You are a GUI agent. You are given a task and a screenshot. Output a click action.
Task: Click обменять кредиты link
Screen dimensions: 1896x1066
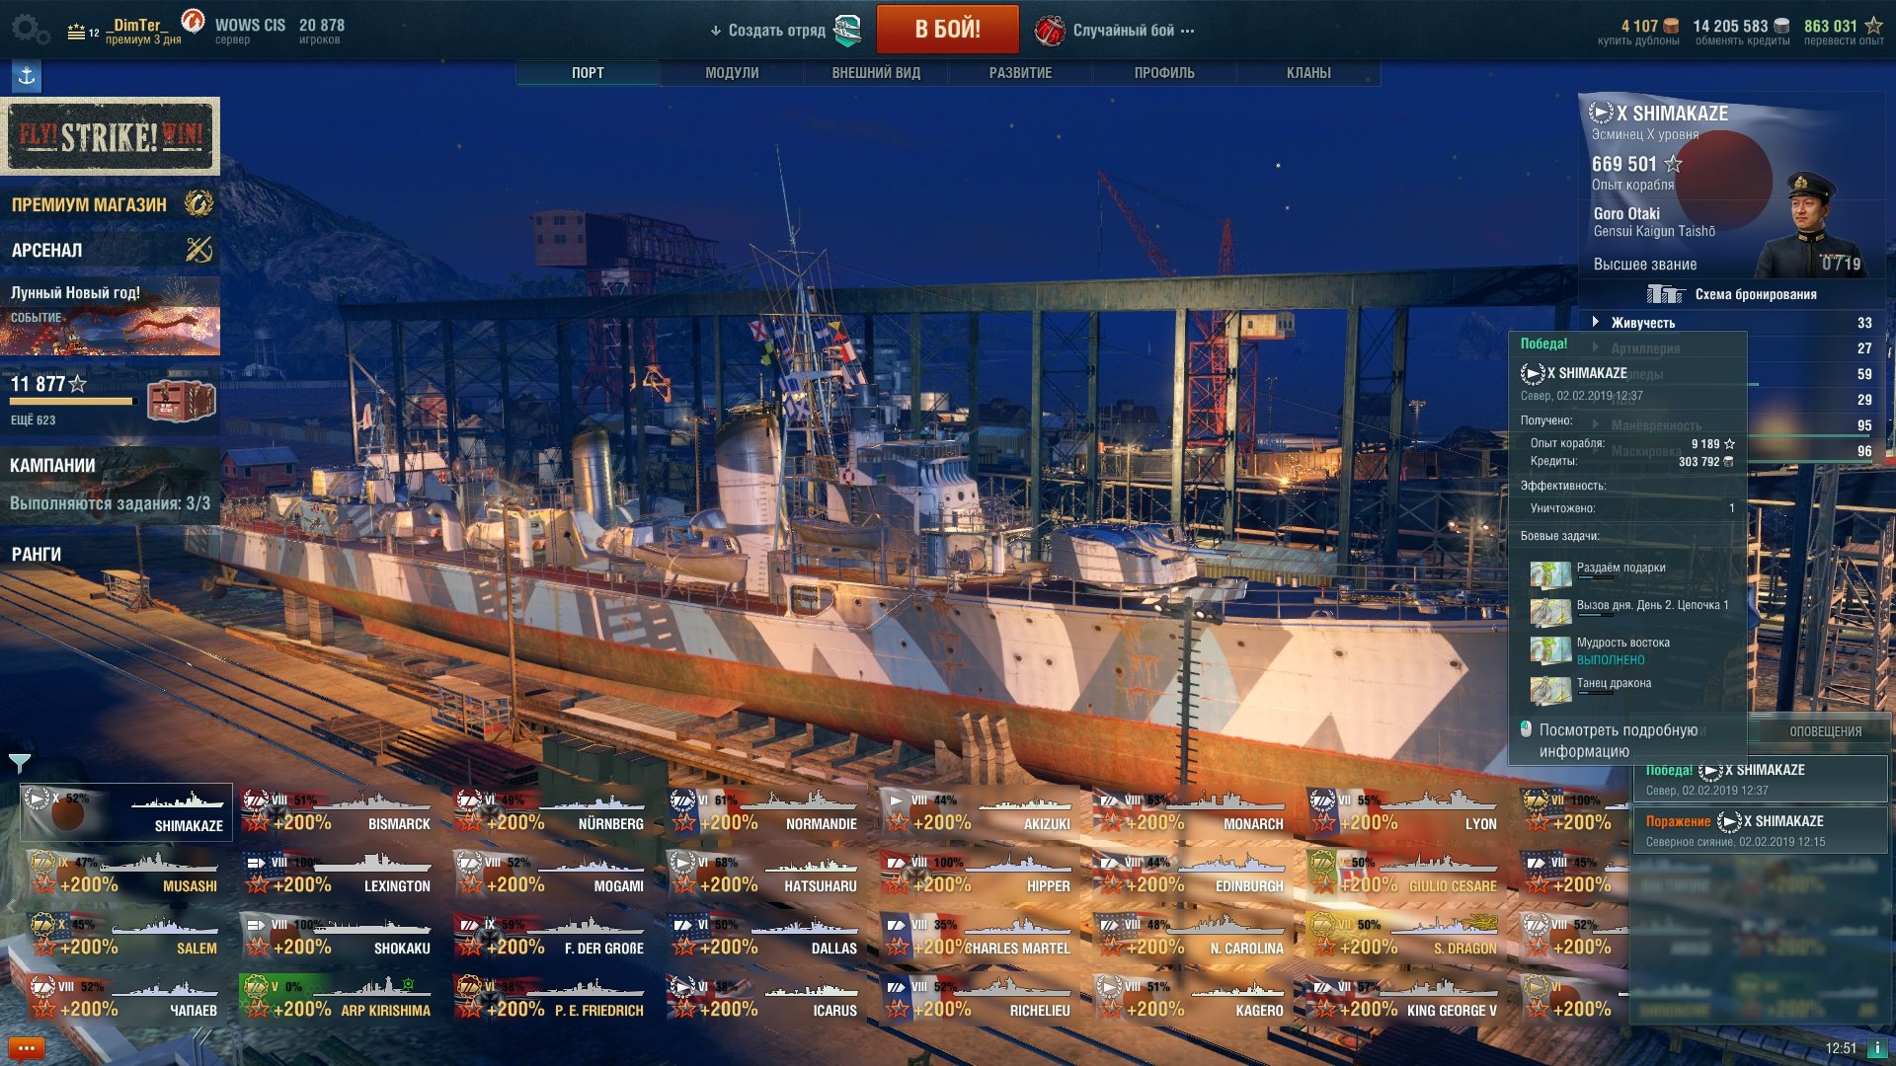[1742, 40]
